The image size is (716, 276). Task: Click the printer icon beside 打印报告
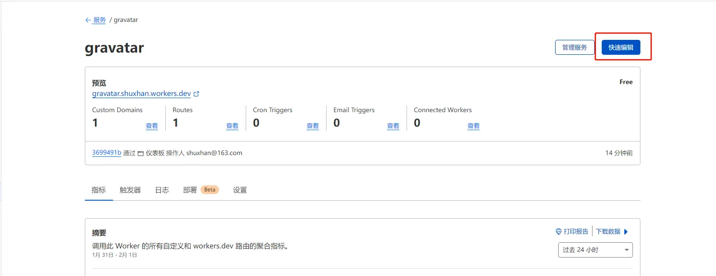pyautogui.click(x=559, y=231)
